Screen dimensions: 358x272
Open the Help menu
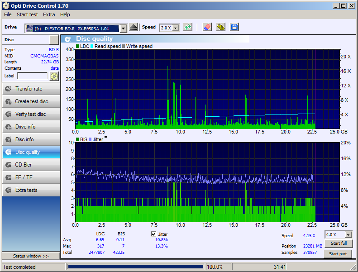(x=65, y=14)
